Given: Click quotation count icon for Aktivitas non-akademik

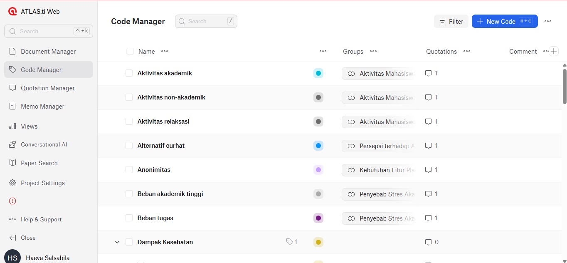Looking at the screenshot, I should pos(429,97).
